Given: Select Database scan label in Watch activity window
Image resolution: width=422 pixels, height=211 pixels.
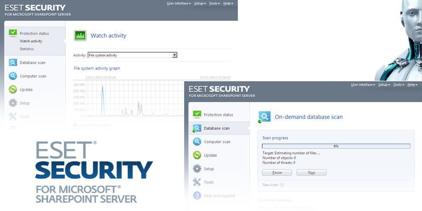Looking at the screenshot, I should 33,62.
